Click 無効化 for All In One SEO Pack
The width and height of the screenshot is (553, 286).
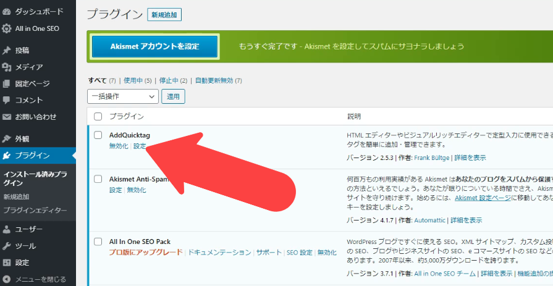coord(327,253)
